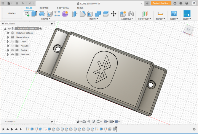Image resolution: width=198 pixels, height=134 pixels.
Task: Click the TOP face of the ViewCube
Action: click(189, 29)
